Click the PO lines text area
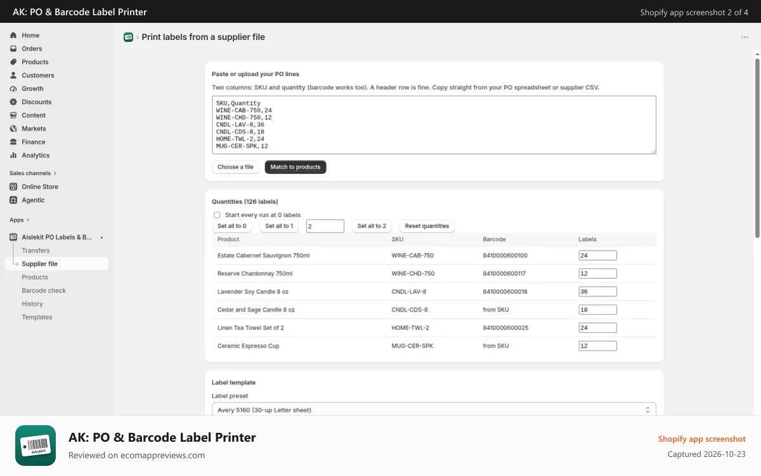The width and height of the screenshot is (761, 476). point(434,125)
